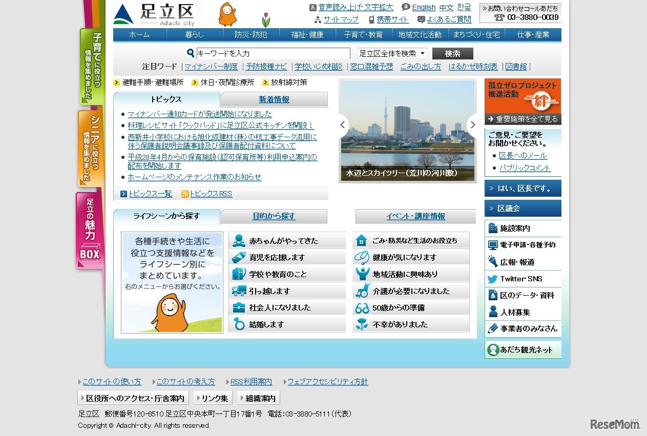Open the Twitter SNS page via the bird icon

pos(493,278)
